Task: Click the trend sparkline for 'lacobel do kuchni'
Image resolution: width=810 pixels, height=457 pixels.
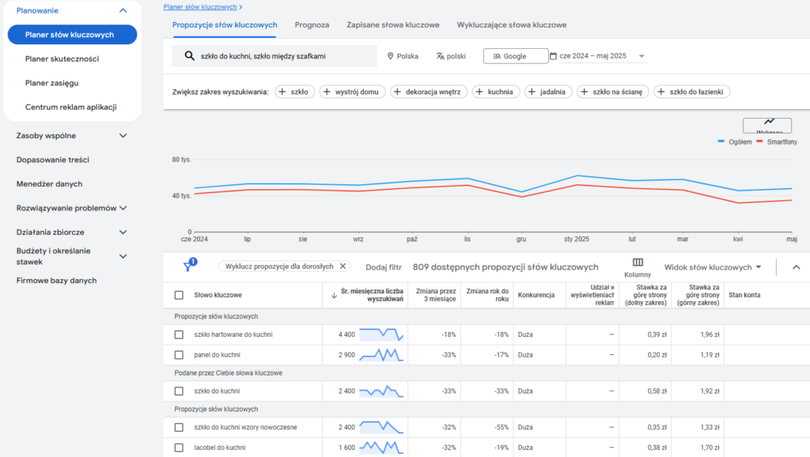Action: pyautogui.click(x=381, y=448)
